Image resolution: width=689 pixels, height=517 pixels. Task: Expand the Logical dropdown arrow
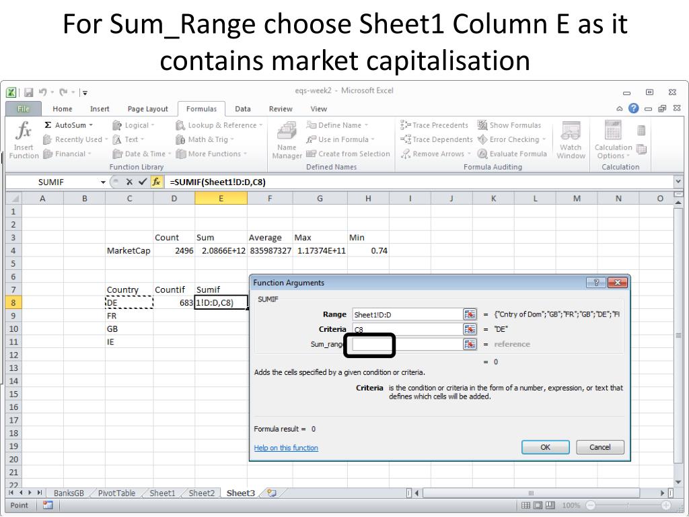[x=153, y=125]
